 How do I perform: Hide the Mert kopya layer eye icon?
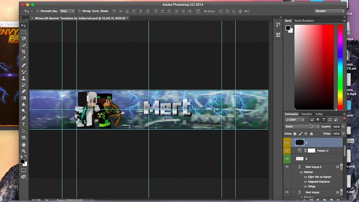tap(287, 192)
